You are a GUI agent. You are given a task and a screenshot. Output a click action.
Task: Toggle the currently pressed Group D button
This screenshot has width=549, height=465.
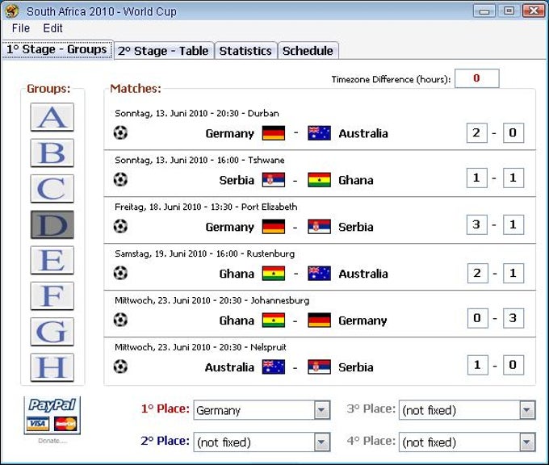tap(52, 224)
